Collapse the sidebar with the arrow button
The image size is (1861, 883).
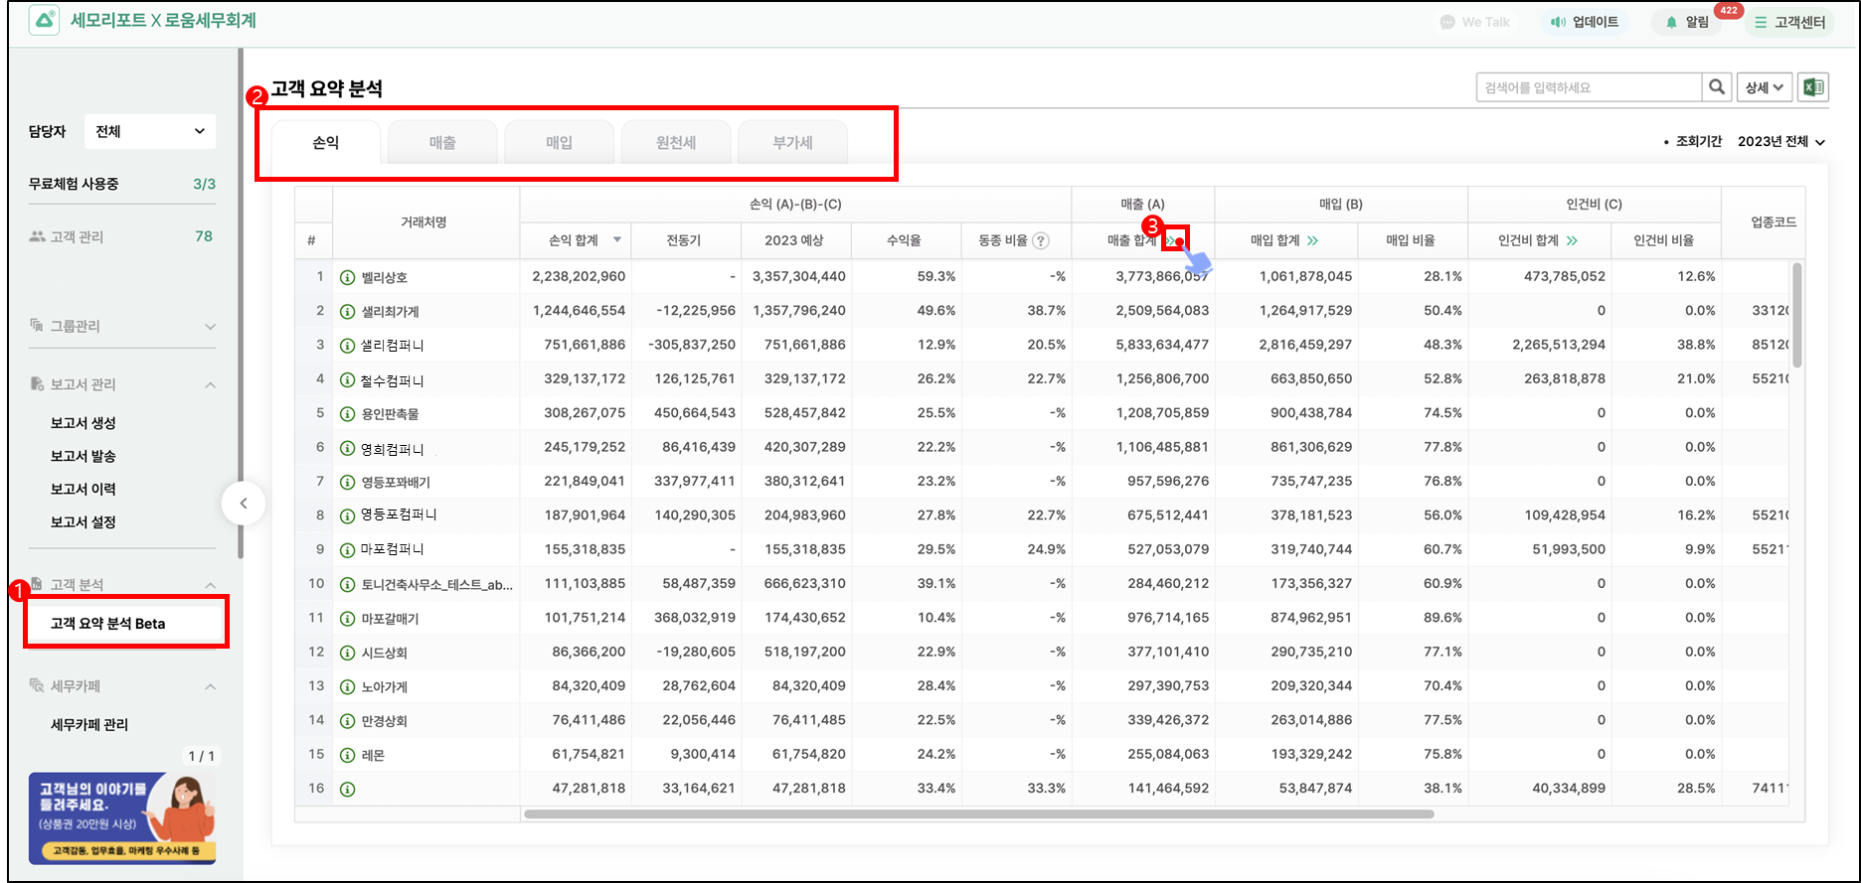(x=244, y=503)
